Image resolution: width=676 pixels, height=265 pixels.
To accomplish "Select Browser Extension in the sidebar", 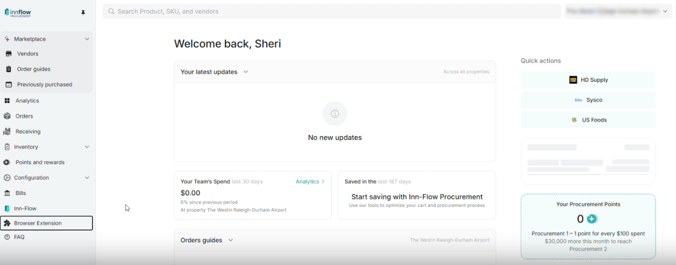I will [x=46, y=223].
